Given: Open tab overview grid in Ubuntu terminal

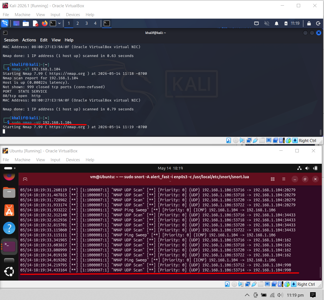Looking at the screenshot, I should [x=273, y=179].
